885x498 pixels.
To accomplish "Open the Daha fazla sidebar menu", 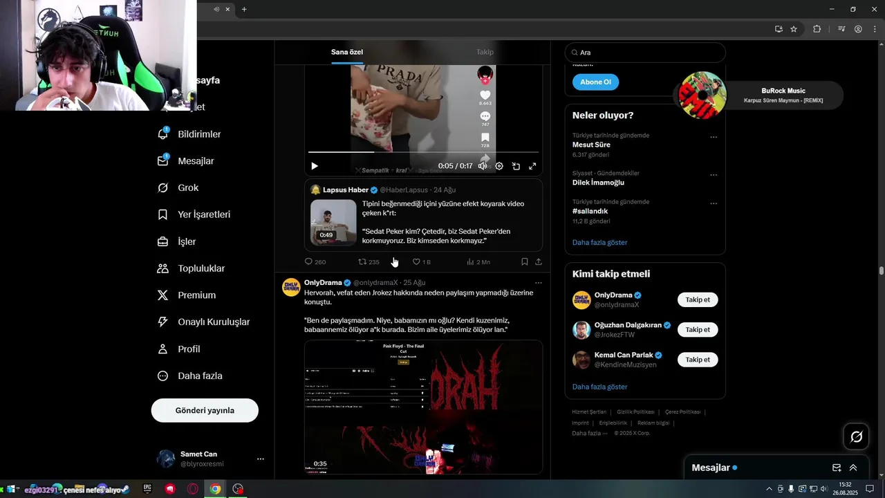I will pos(189,376).
